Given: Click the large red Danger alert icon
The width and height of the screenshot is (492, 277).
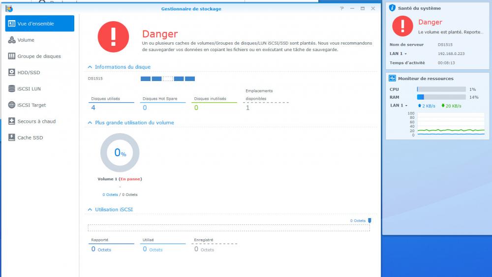Looking at the screenshot, I should [113, 37].
